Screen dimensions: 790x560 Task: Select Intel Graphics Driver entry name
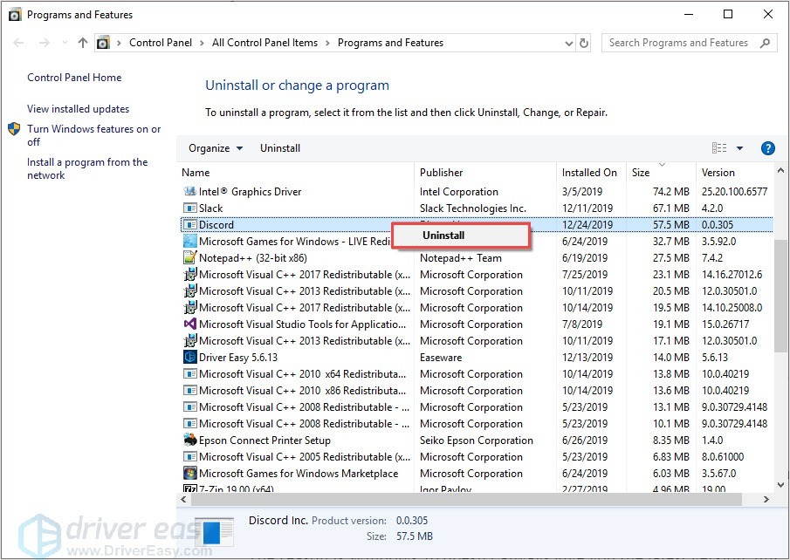pyautogui.click(x=250, y=191)
